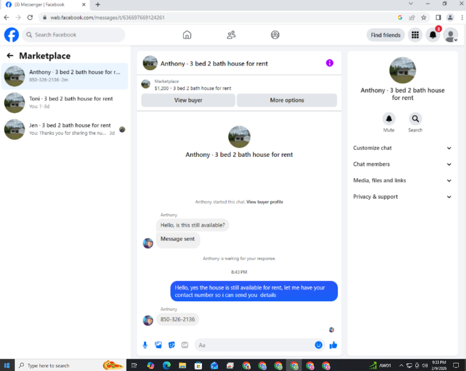Image resolution: width=466 pixels, height=371 pixels.
Task: Send a thumbs-up like
Action: (333, 345)
